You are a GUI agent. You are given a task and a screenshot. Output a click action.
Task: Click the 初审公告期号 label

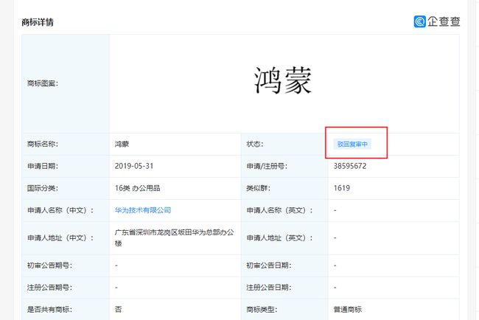pyautogui.click(x=49, y=265)
